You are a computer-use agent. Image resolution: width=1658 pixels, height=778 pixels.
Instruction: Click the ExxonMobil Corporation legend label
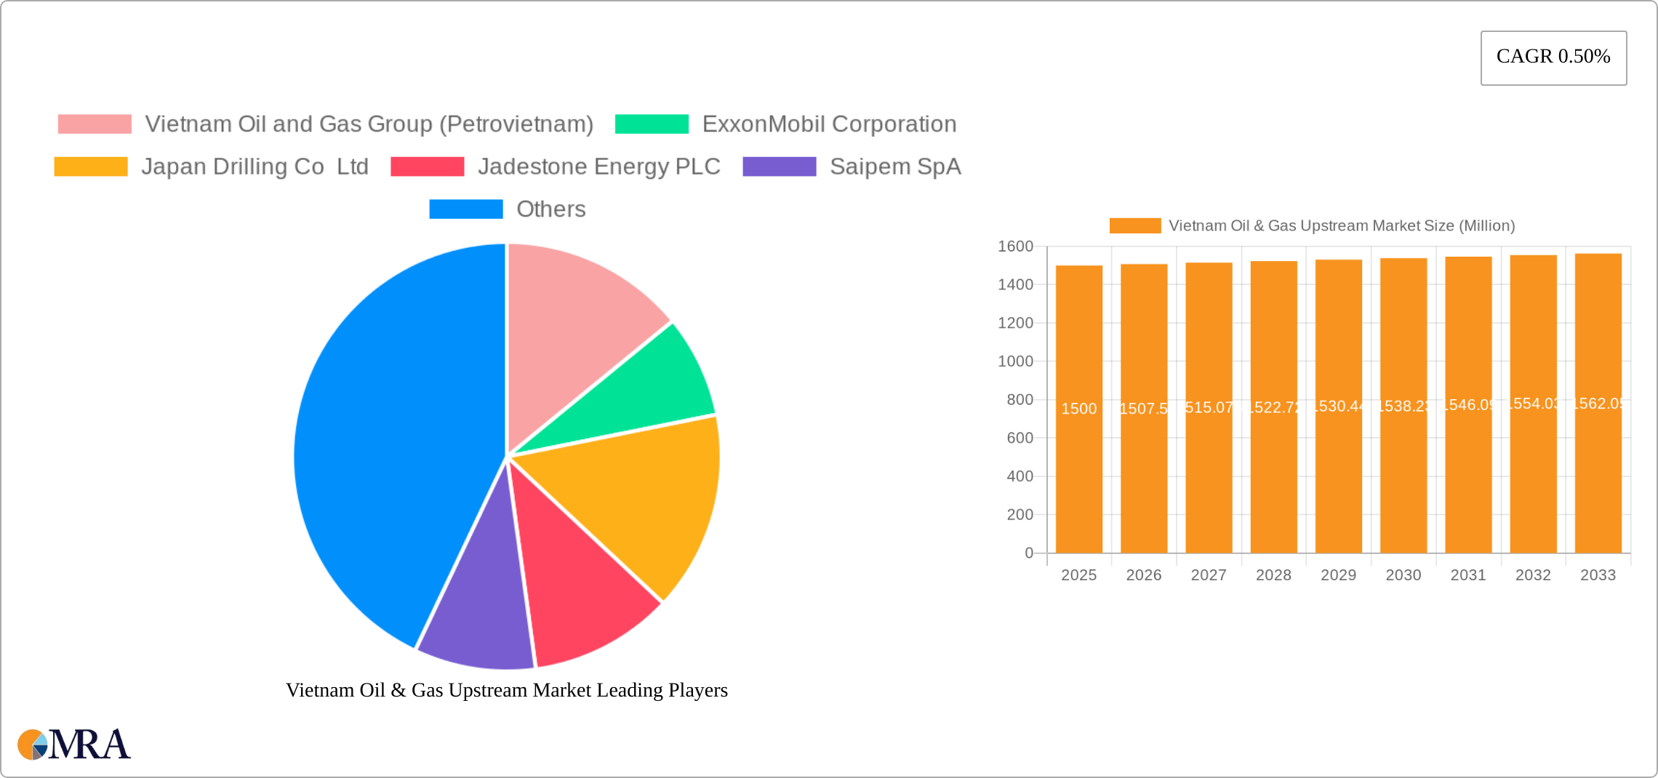click(x=829, y=124)
